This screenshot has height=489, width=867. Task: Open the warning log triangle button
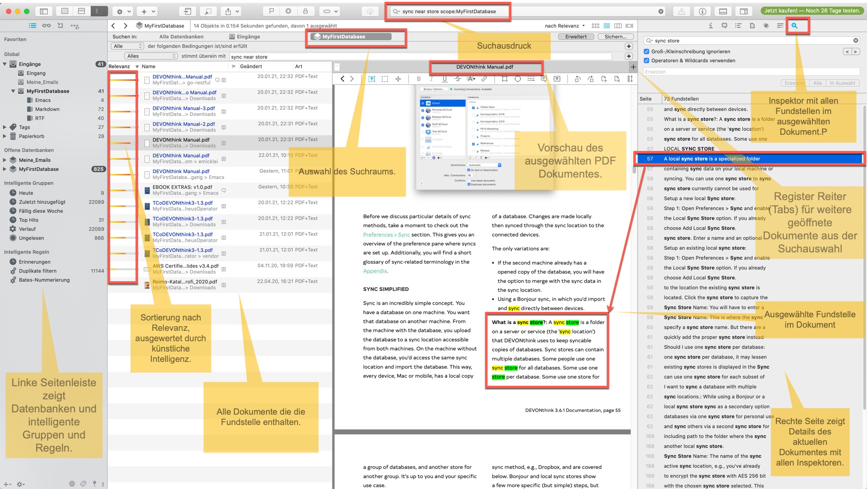click(682, 11)
